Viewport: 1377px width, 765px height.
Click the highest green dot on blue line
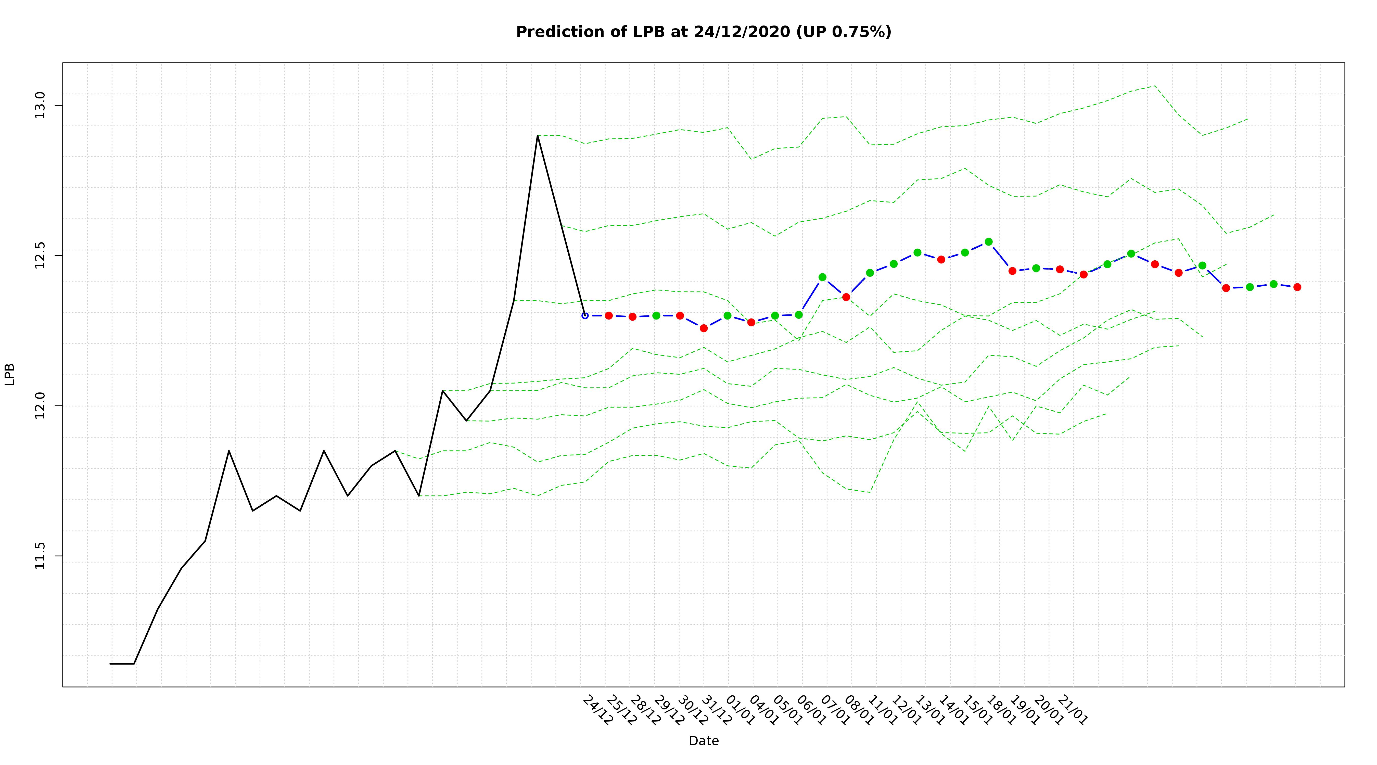coord(988,242)
